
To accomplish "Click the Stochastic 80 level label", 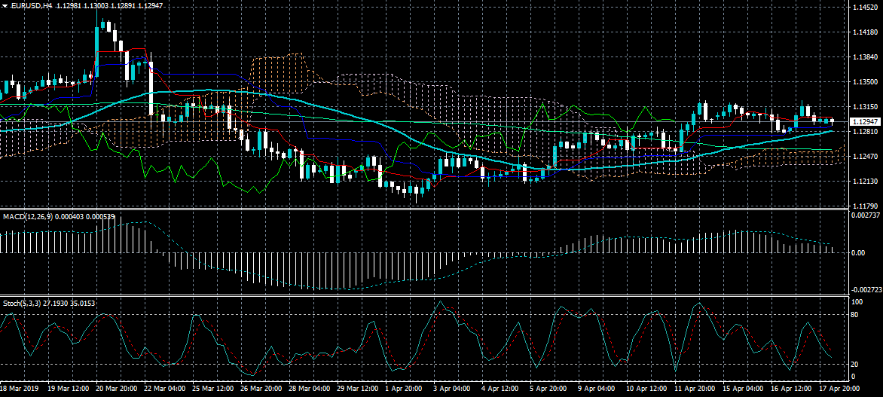I will 854,316.
